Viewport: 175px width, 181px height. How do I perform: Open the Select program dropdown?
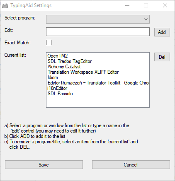pos(98,19)
